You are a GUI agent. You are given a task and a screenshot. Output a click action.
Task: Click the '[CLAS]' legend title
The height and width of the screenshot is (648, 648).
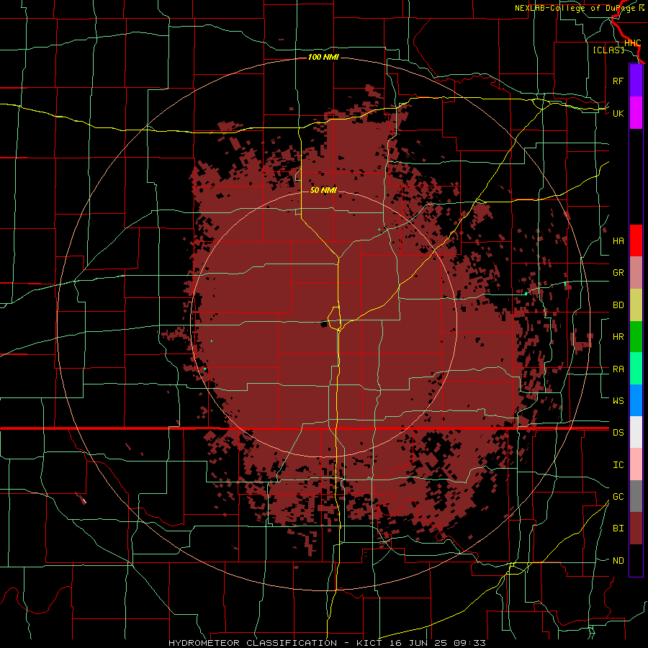pyautogui.click(x=608, y=50)
